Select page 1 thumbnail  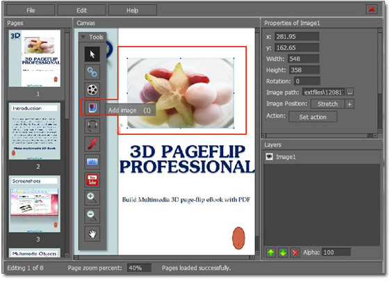pyautogui.click(x=35, y=58)
